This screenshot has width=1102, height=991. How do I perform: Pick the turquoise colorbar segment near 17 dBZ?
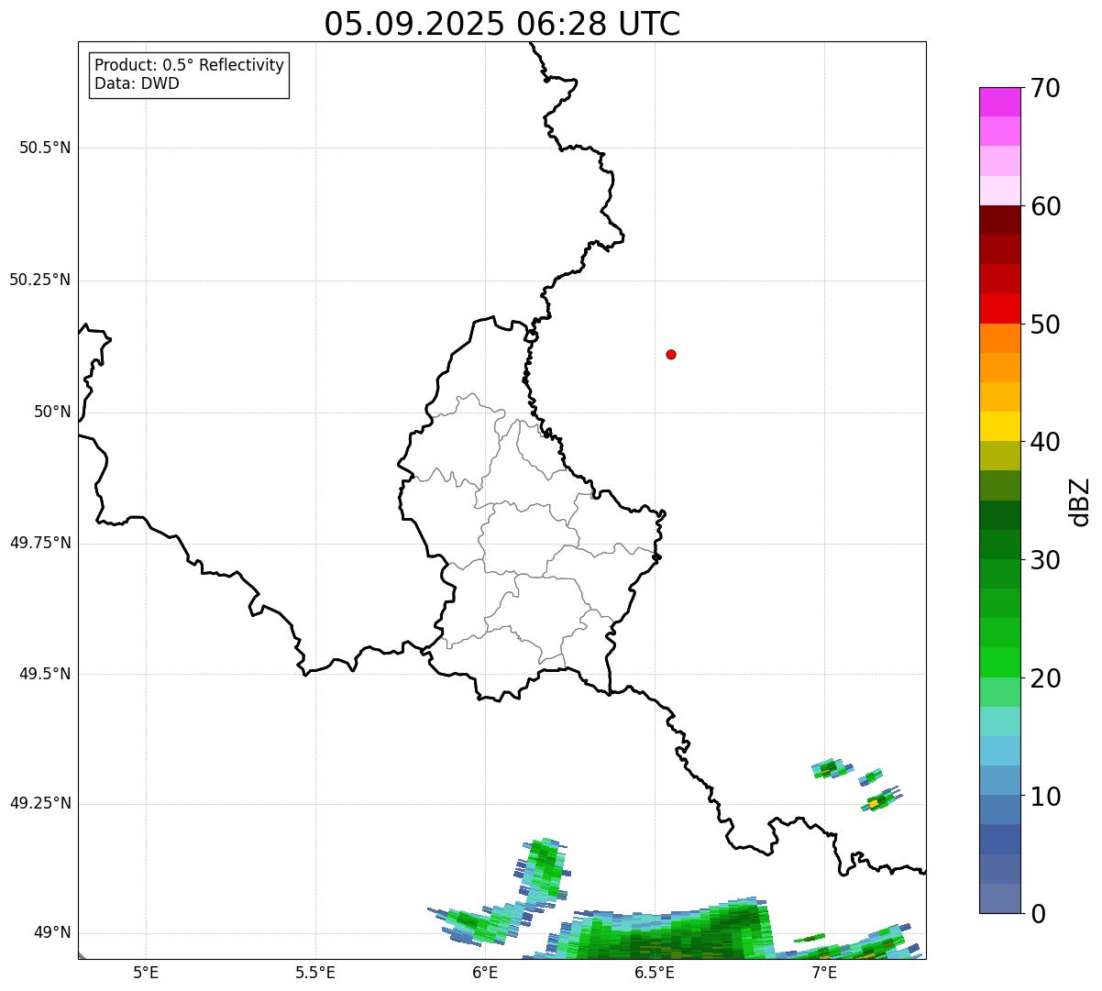click(x=999, y=721)
